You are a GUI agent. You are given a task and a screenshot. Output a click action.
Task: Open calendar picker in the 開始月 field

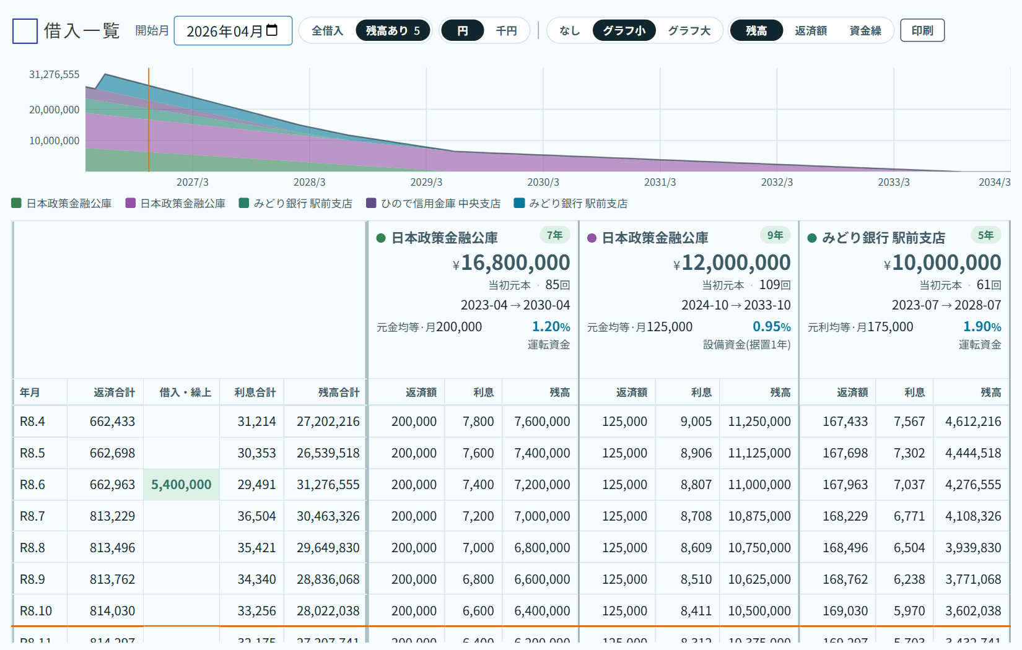pyautogui.click(x=272, y=30)
